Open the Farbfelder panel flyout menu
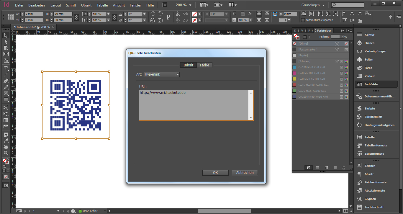Viewport: 403px width, 214px height. tap(350, 30)
